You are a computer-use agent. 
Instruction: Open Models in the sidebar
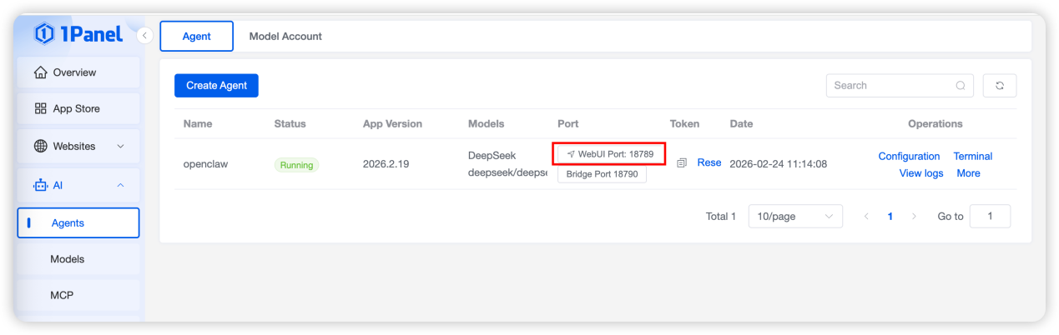click(x=68, y=259)
